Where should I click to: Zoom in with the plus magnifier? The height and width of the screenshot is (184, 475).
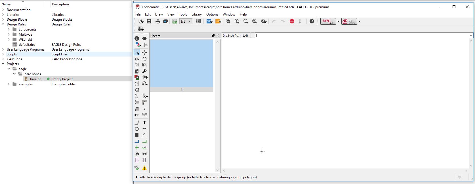coord(237,21)
